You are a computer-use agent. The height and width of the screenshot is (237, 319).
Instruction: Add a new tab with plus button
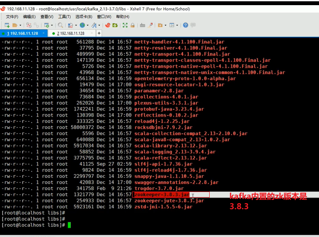pyautogui.click(x=99, y=33)
